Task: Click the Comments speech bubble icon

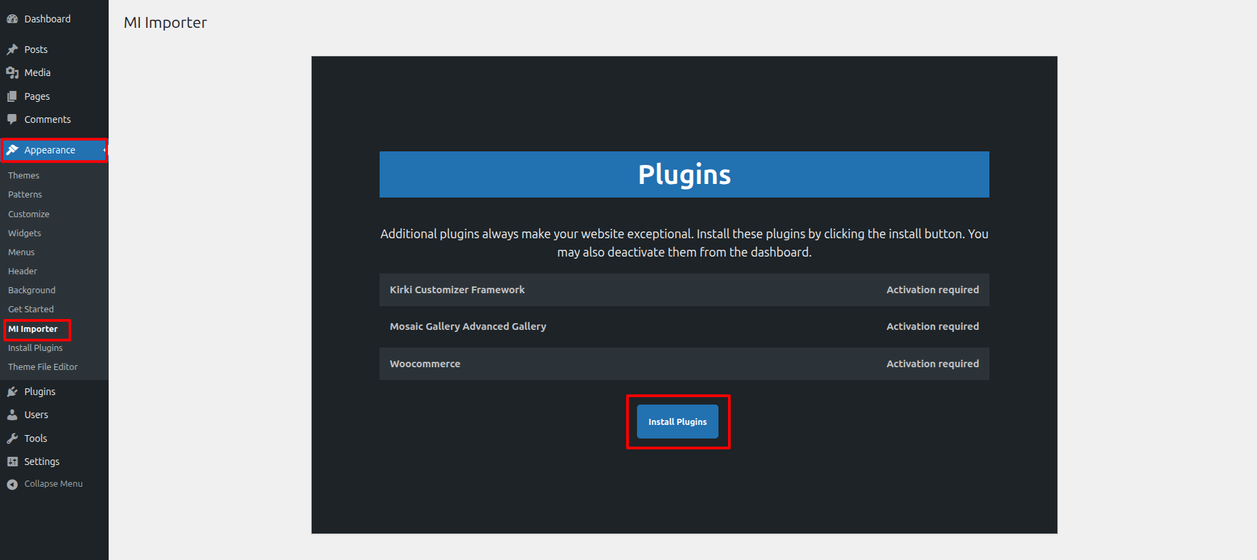Action: point(12,119)
